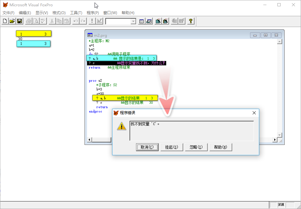Expand the database dropdown arrow in toolbar

point(133,21)
